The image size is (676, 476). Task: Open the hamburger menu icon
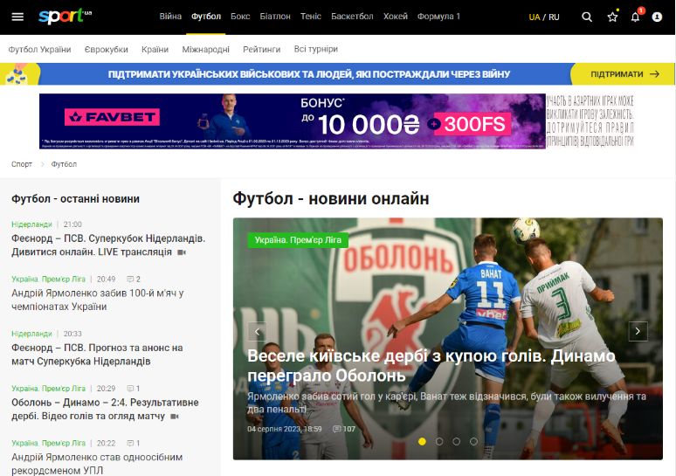pos(17,17)
